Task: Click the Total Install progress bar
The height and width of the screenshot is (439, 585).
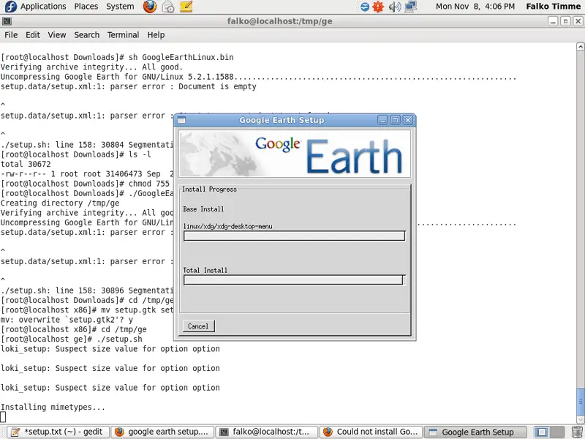Action: click(x=293, y=280)
